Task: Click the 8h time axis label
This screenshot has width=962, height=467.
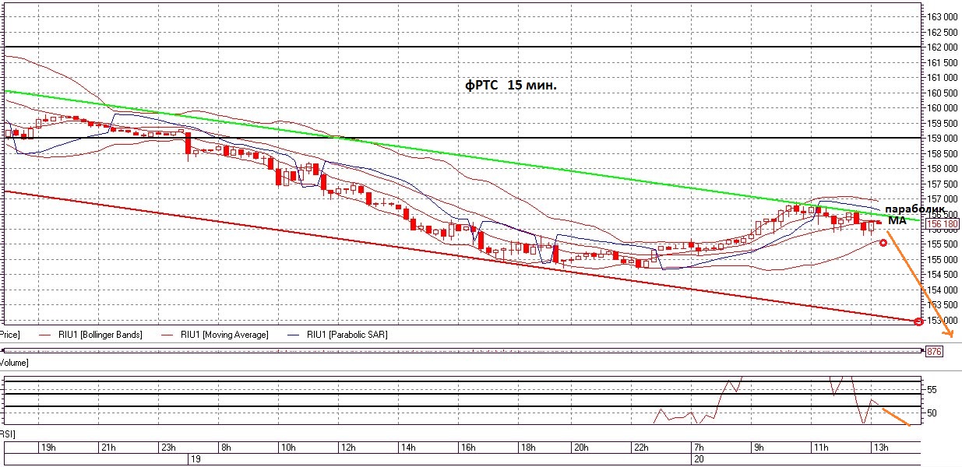Action: click(226, 448)
